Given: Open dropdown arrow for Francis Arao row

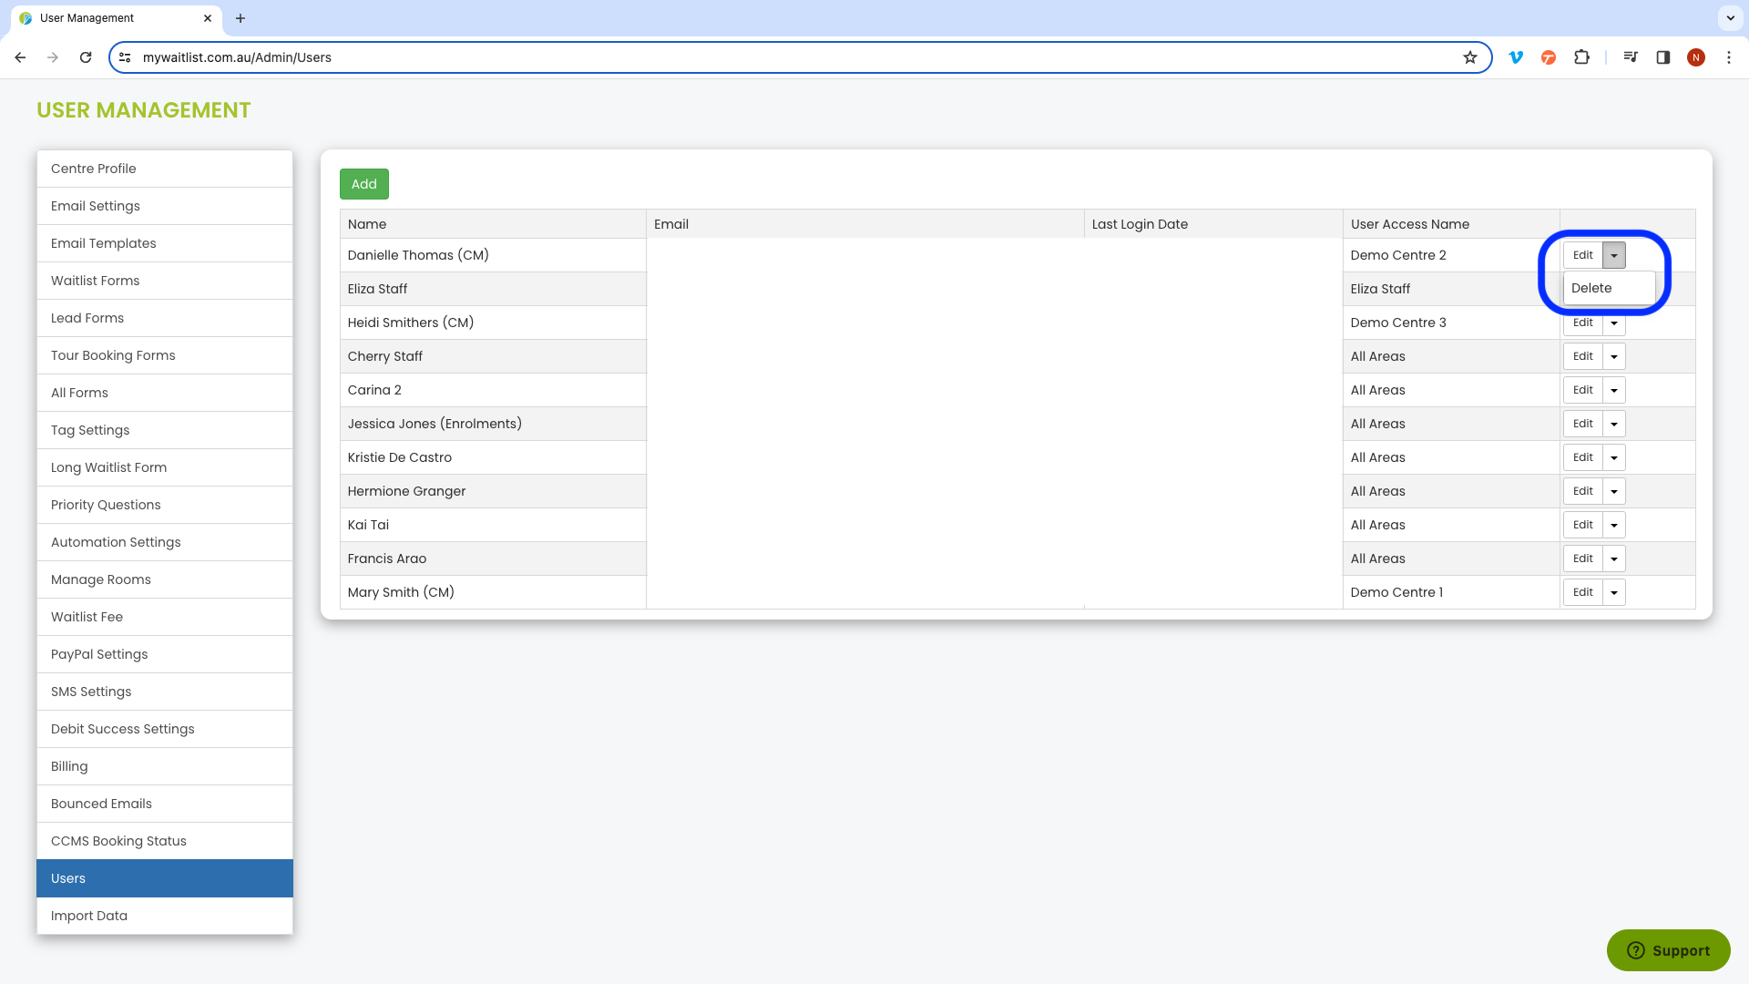Looking at the screenshot, I should (1614, 559).
